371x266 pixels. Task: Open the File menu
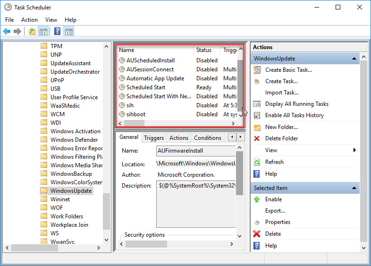[9, 20]
